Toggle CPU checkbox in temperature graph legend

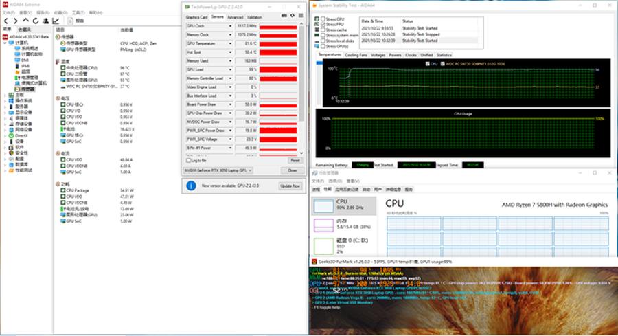pyautogui.click(x=428, y=63)
